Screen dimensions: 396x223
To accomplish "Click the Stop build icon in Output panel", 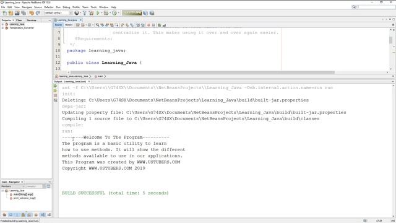I will pyautogui.click(x=55, y=95).
